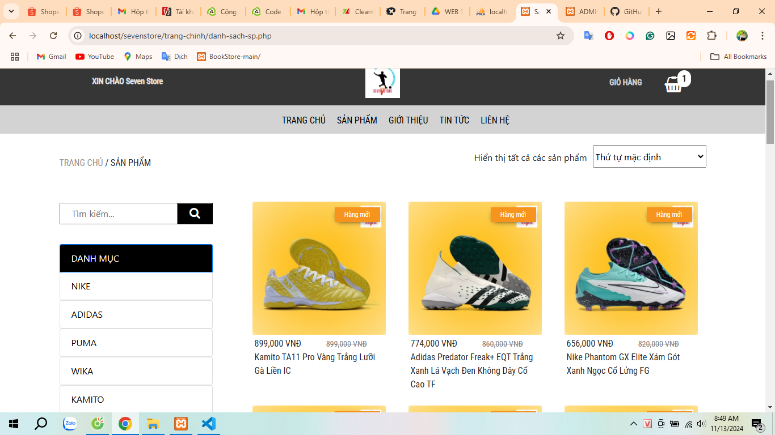Reload the page with the refresh icon

pyautogui.click(x=53, y=36)
